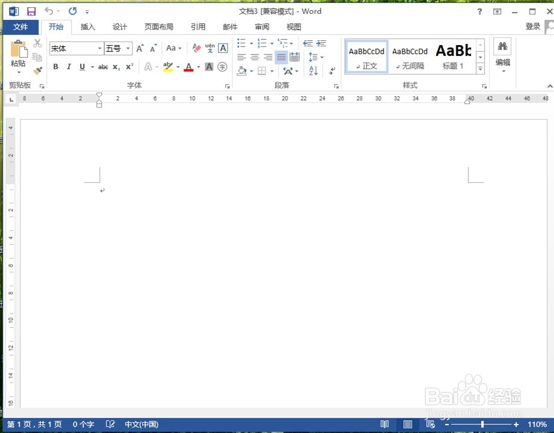Click the 粘贴 paste button
The width and height of the screenshot is (554, 433).
click(x=18, y=57)
